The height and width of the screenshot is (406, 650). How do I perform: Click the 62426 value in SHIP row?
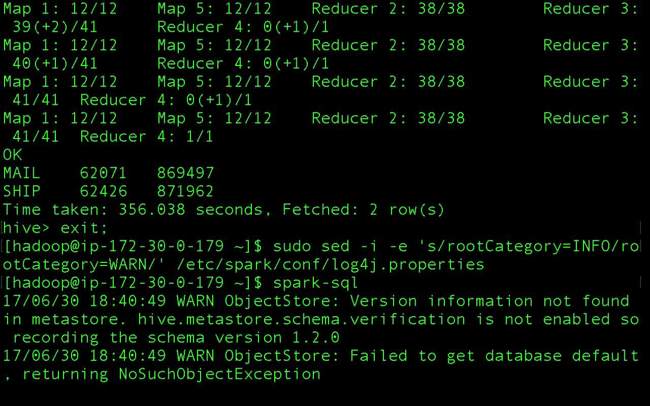tap(103, 191)
